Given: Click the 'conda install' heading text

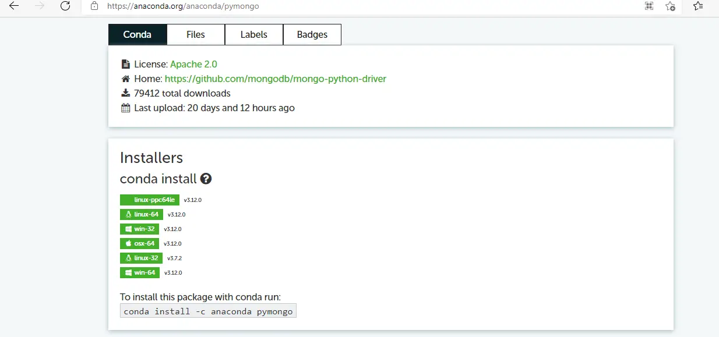Looking at the screenshot, I should [158, 179].
